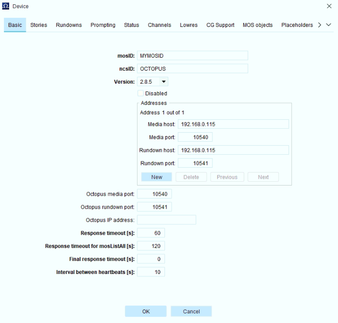
Task: Click the Interval between heartbeats field
Action: 151,272
